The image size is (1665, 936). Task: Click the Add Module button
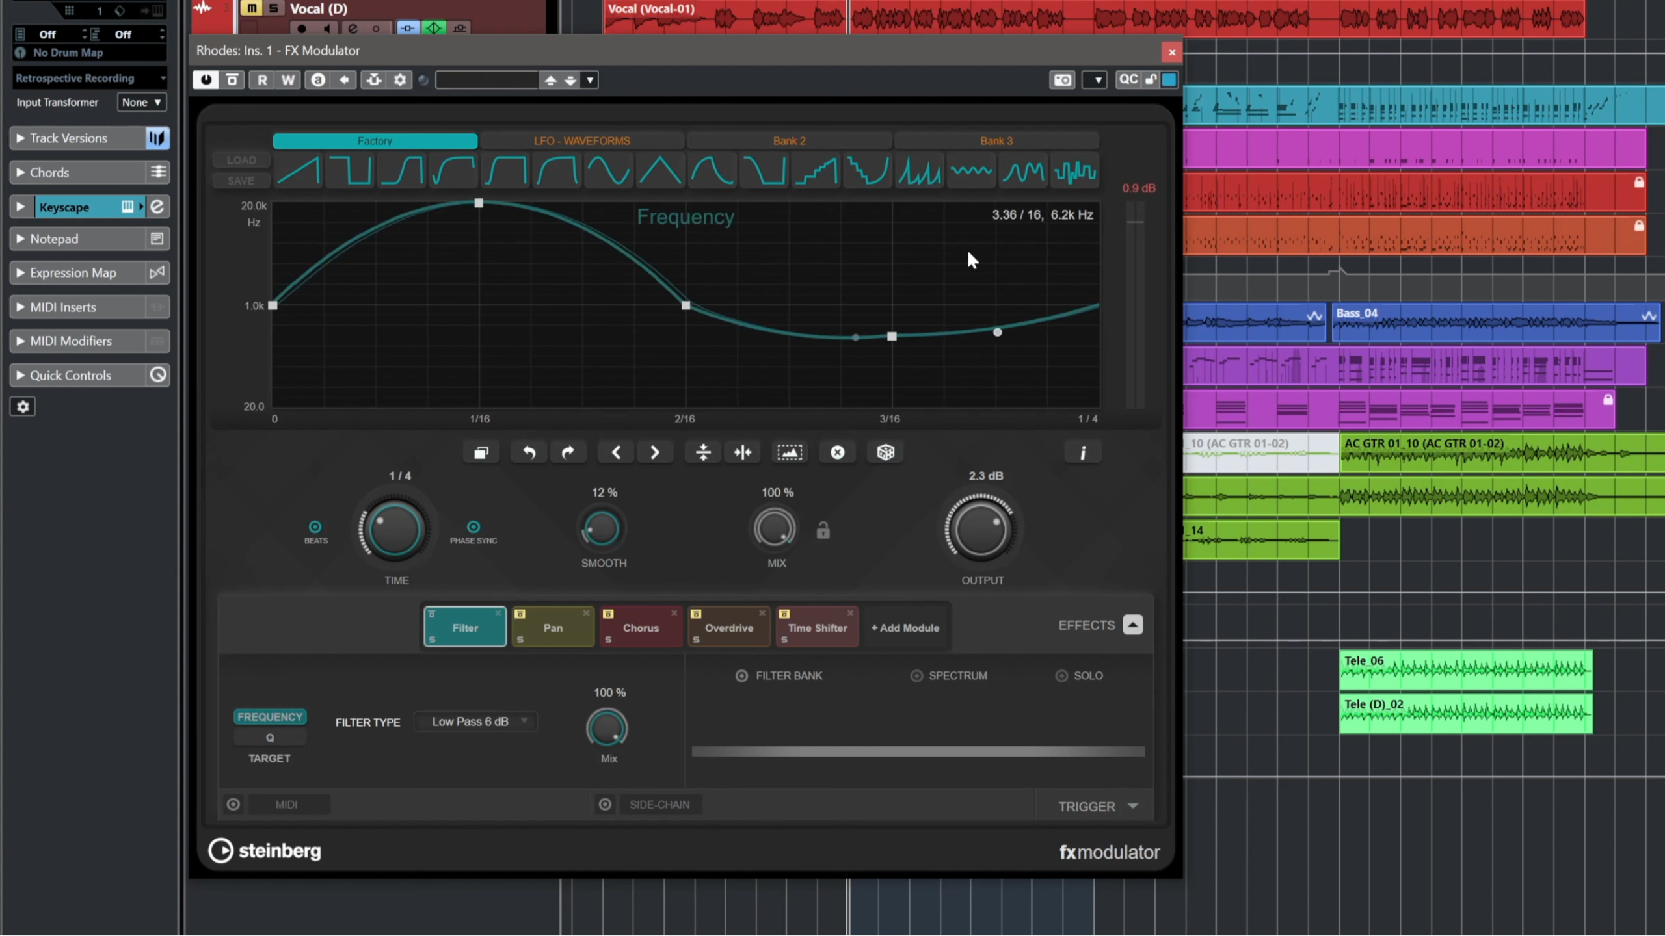click(905, 628)
